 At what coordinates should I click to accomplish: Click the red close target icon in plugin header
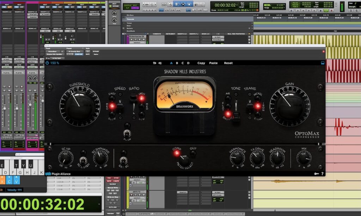[323, 51]
